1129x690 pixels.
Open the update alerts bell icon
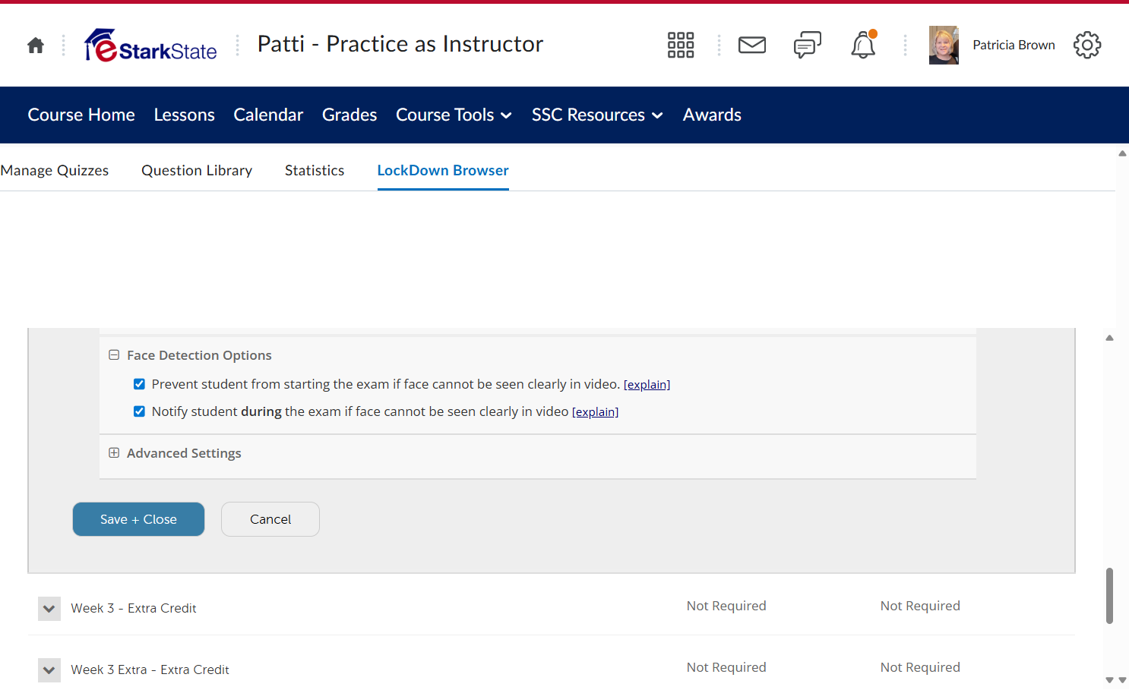[863, 45]
